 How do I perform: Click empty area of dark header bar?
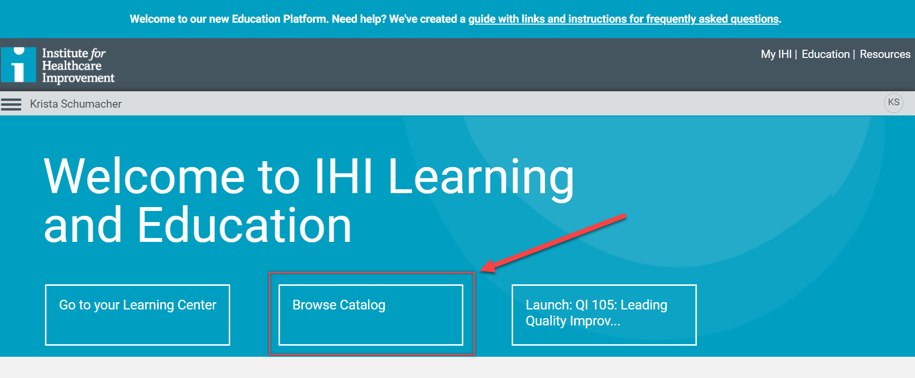coord(435,65)
